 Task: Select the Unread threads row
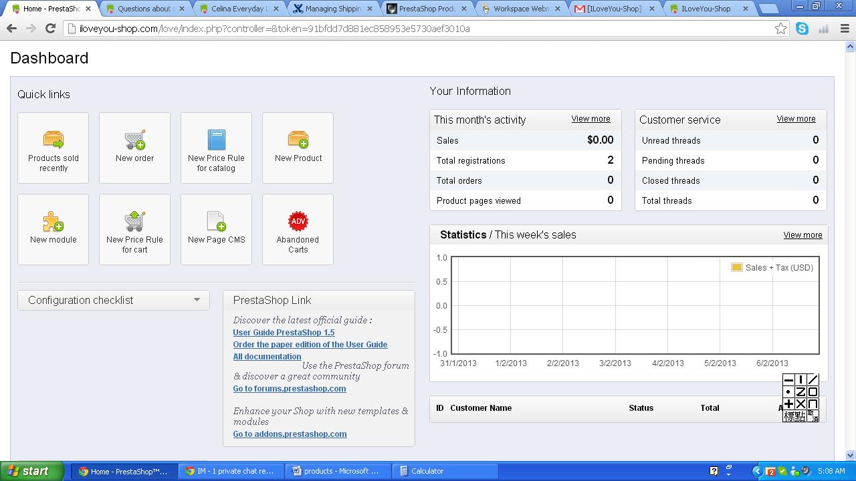[730, 140]
